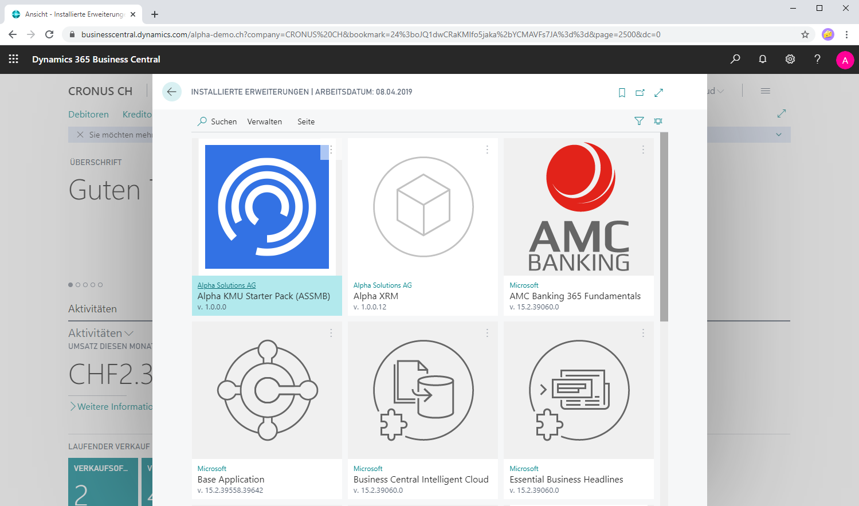The image size is (859, 506).
Task: Expand the Aktivitäten dropdown chevron
Action: click(x=129, y=333)
